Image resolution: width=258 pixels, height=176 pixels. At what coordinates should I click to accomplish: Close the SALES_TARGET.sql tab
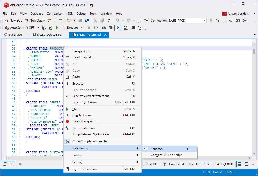pyautogui.click(x=105, y=35)
